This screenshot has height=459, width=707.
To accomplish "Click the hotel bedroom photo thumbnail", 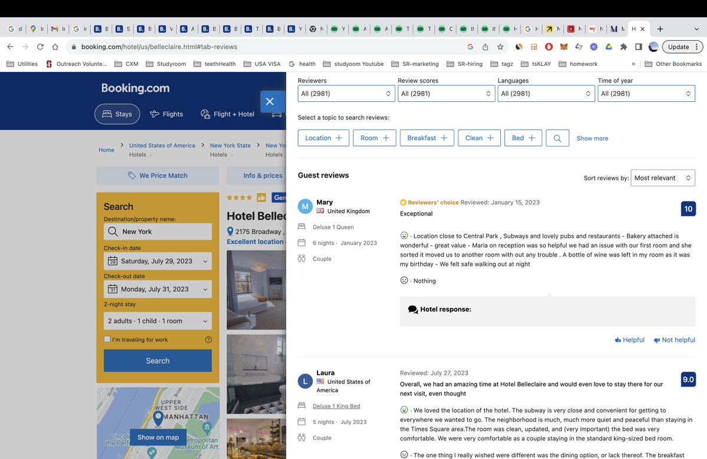I will [x=256, y=289].
